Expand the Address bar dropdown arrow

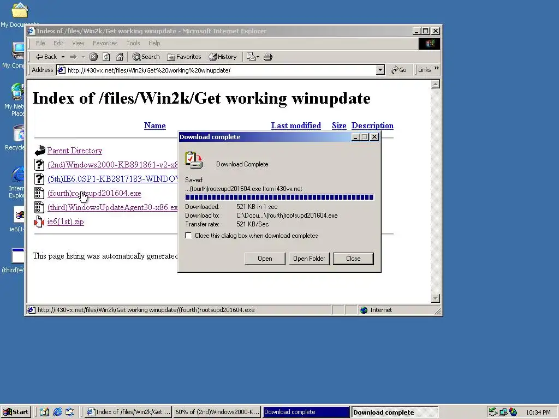(x=380, y=70)
